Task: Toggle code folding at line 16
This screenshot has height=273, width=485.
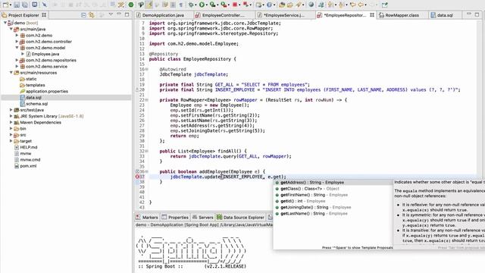Action: (x=146, y=69)
